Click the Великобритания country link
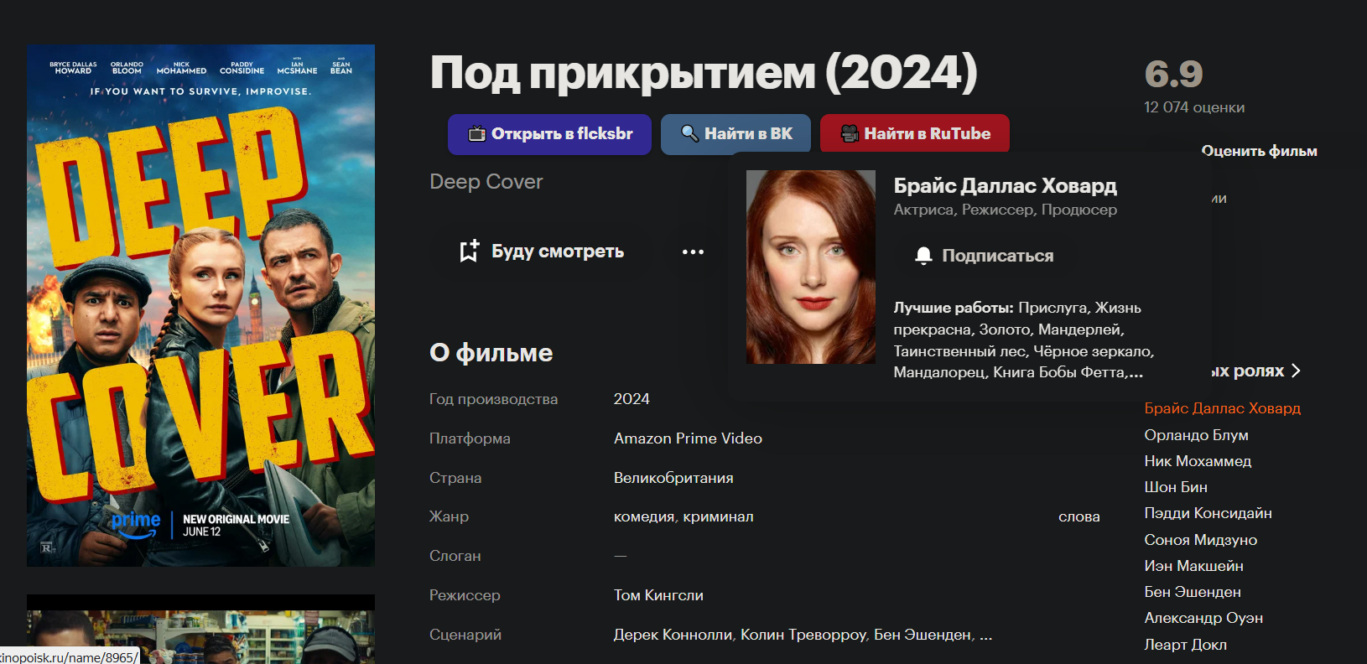 tap(673, 478)
